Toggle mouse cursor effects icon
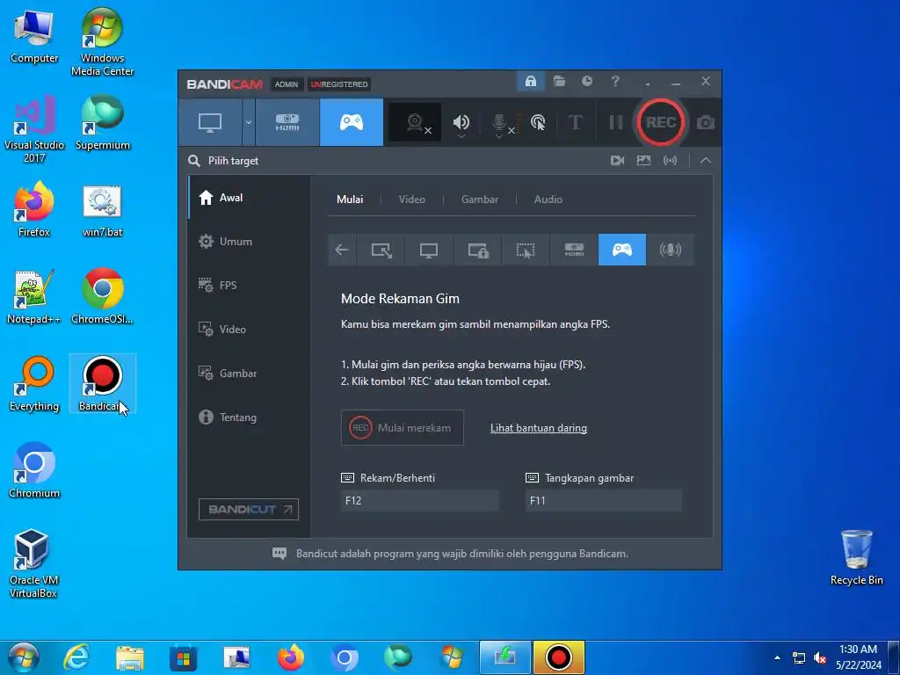This screenshot has height=675, width=900. (x=538, y=122)
